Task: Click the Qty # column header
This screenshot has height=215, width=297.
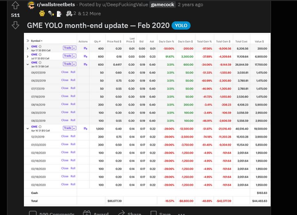Action: click(97, 42)
